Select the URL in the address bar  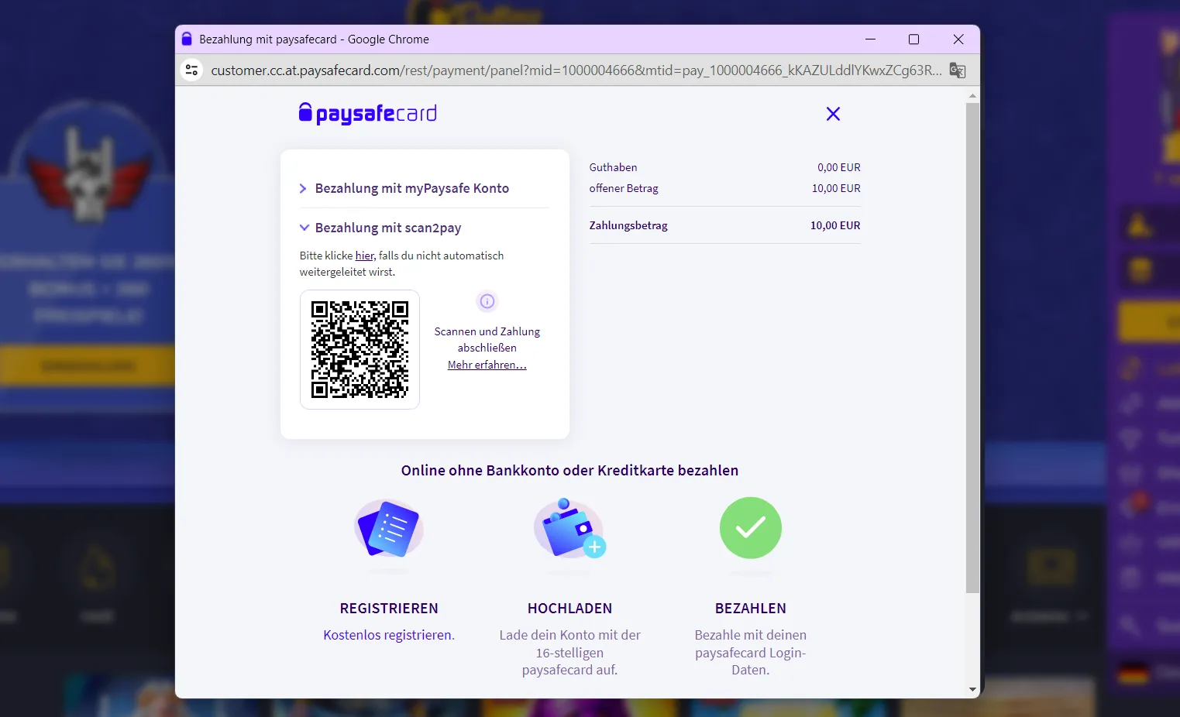pos(542,70)
